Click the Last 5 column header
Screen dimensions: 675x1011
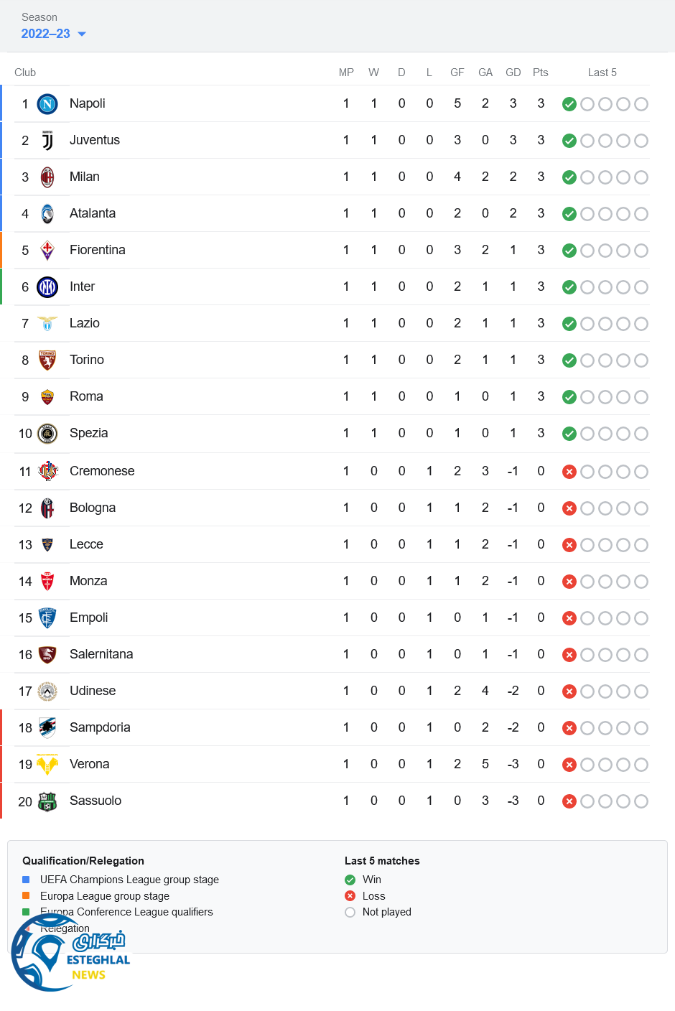coord(602,73)
